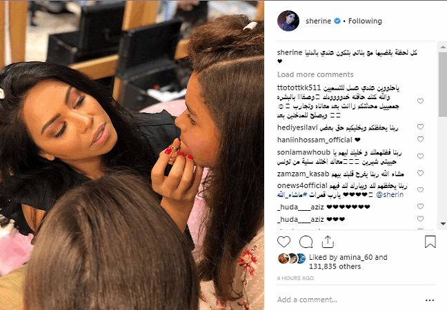Click the comments scrollbar up arrow
The width and height of the screenshot is (447, 310).
(x=443, y=47)
